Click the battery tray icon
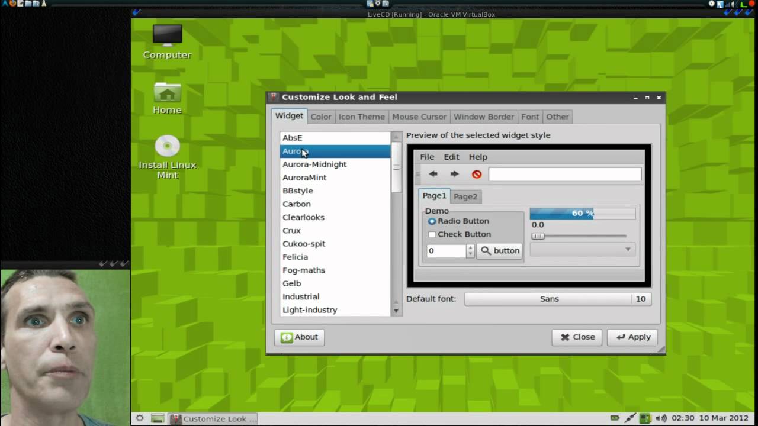This screenshot has height=426, width=758. (615, 418)
